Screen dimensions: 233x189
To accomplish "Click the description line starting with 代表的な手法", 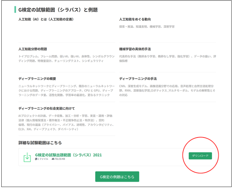I will pyautogui.click(x=167, y=56).
